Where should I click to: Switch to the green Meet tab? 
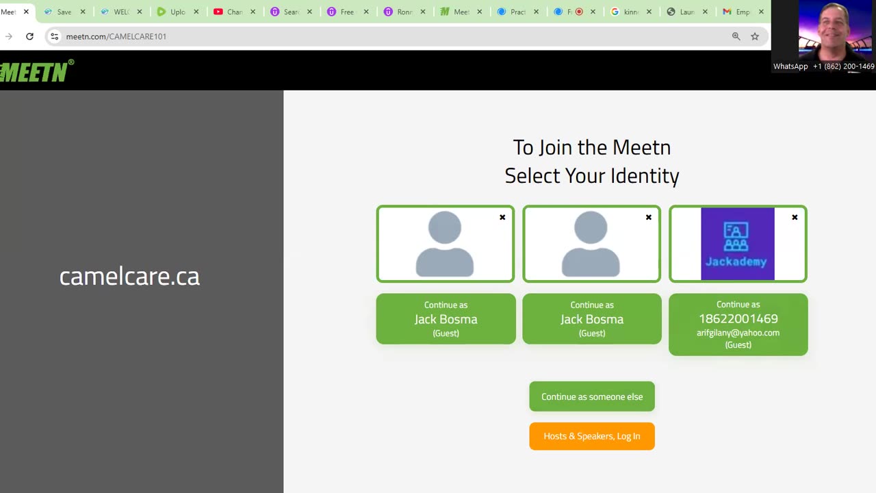pyautogui.click(x=461, y=12)
